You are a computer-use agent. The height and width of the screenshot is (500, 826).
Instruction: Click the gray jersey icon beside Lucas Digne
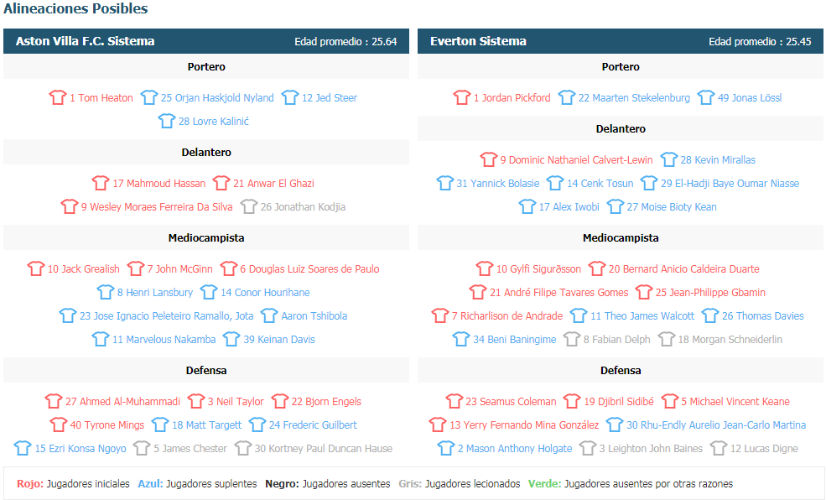(719, 448)
